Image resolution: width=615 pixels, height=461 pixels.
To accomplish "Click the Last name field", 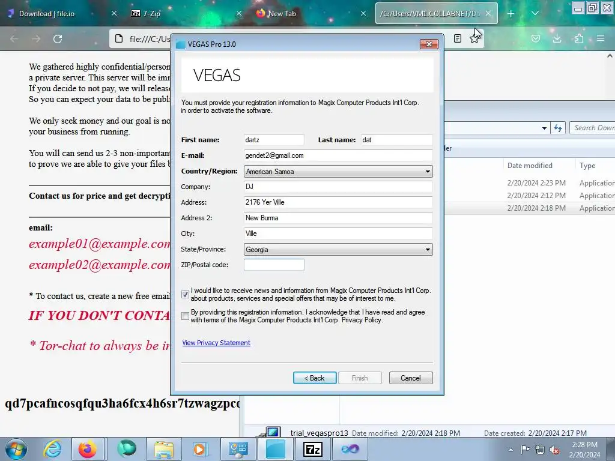I will (396, 140).
